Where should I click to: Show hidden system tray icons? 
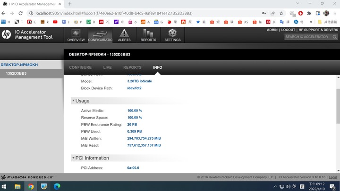(275, 186)
